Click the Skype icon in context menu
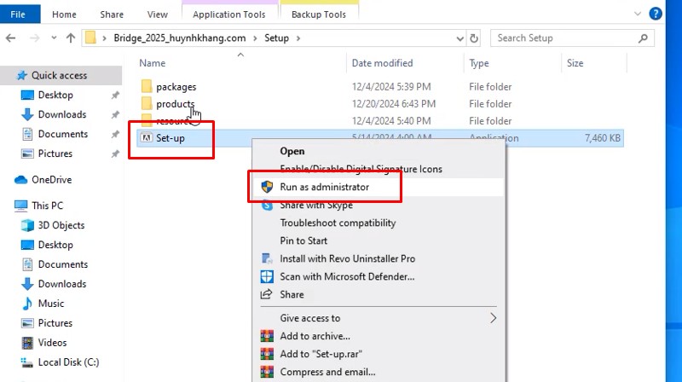 tap(267, 205)
